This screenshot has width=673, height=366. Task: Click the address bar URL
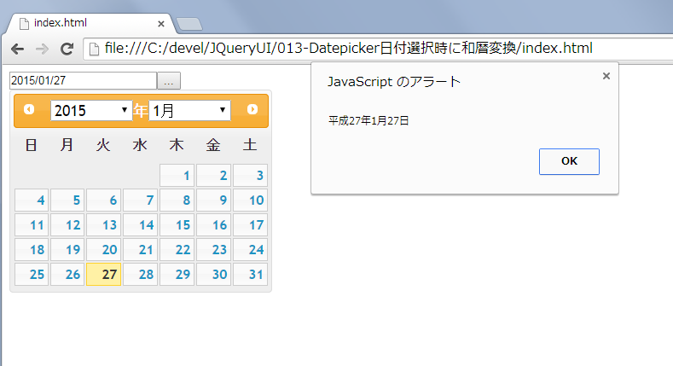(x=349, y=49)
